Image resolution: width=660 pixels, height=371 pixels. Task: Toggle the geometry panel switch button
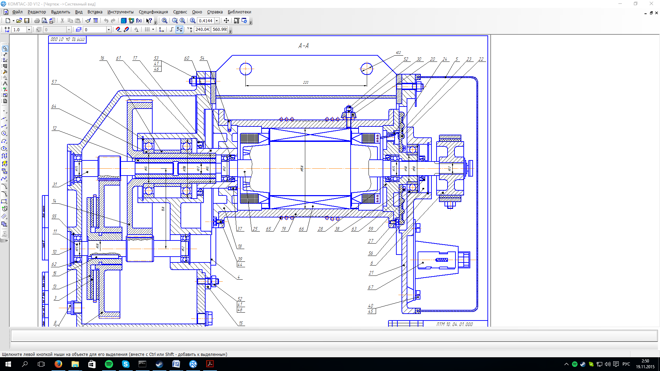(5, 48)
